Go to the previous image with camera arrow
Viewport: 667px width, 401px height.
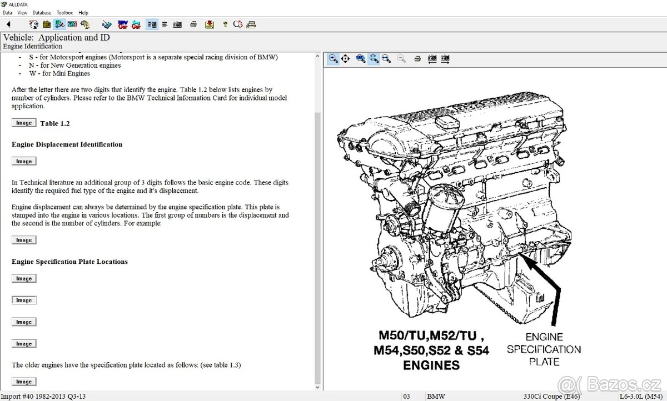(x=432, y=58)
